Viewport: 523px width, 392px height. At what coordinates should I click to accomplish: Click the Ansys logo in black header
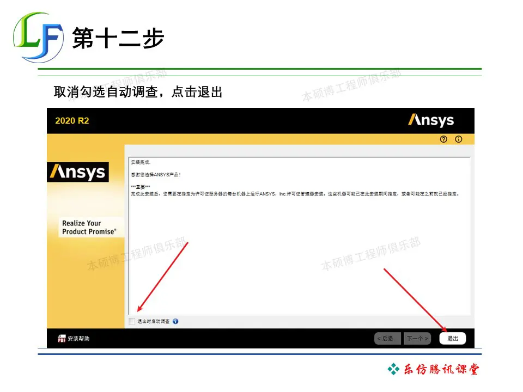431,120
